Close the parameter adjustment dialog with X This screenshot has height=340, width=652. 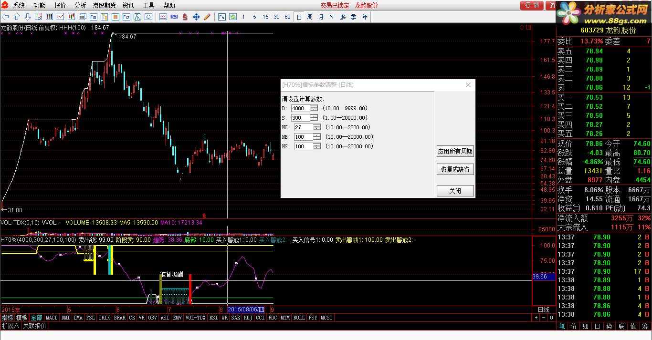(468, 85)
